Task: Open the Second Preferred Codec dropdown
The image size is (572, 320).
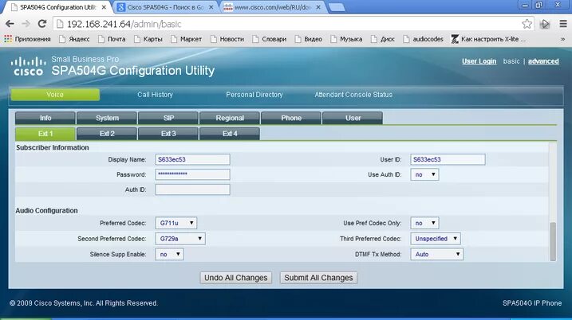Action: coord(180,239)
